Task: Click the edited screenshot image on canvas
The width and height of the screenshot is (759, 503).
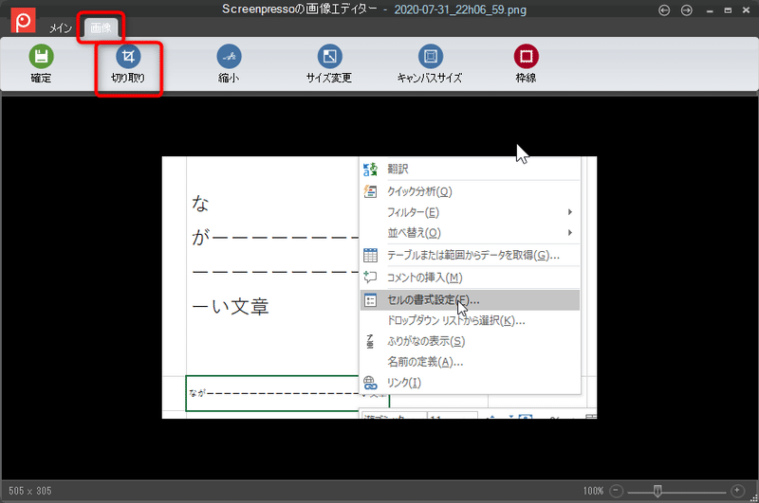Action: [x=379, y=287]
